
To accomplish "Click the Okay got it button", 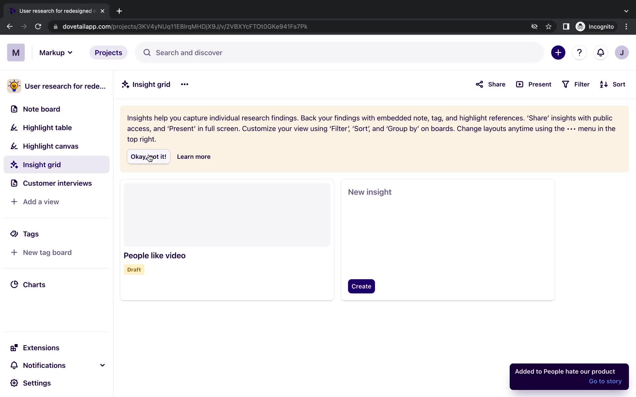I will click(x=148, y=156).
